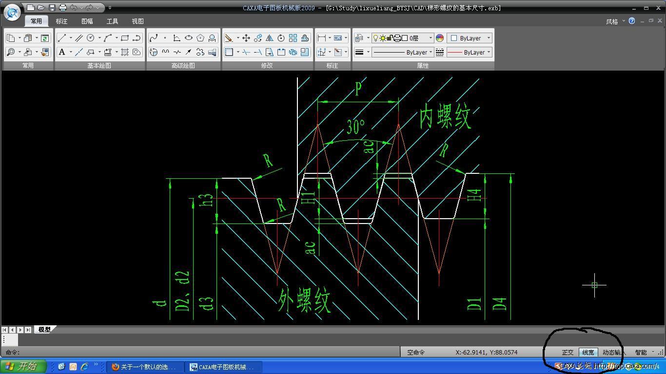Choose the circle drawing tool

point(91,38)
